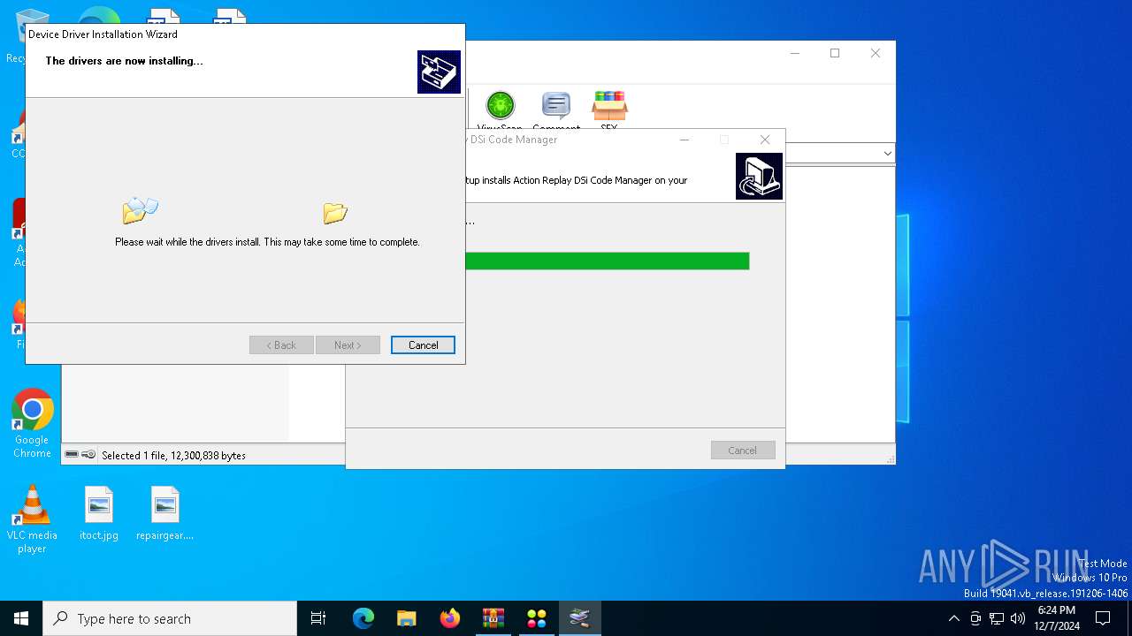This screenshot has height=636, width=1132.
Task: Click the network tray icon
Action: [x=997, y=618]
